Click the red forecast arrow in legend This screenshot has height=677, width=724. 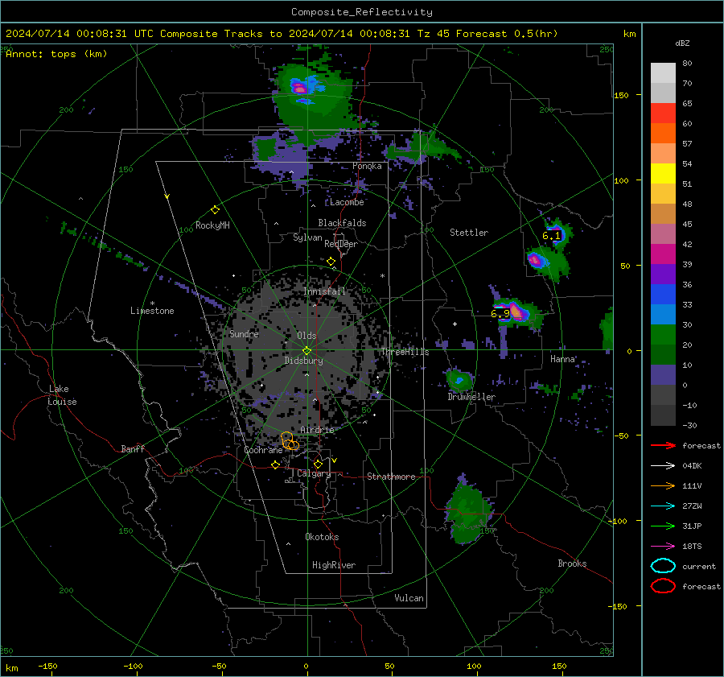pos(663,445)
